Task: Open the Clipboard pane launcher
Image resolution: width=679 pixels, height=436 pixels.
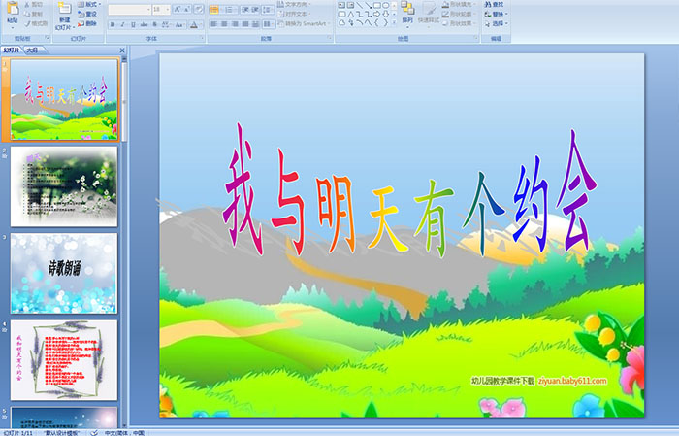Action: (48, 39)
